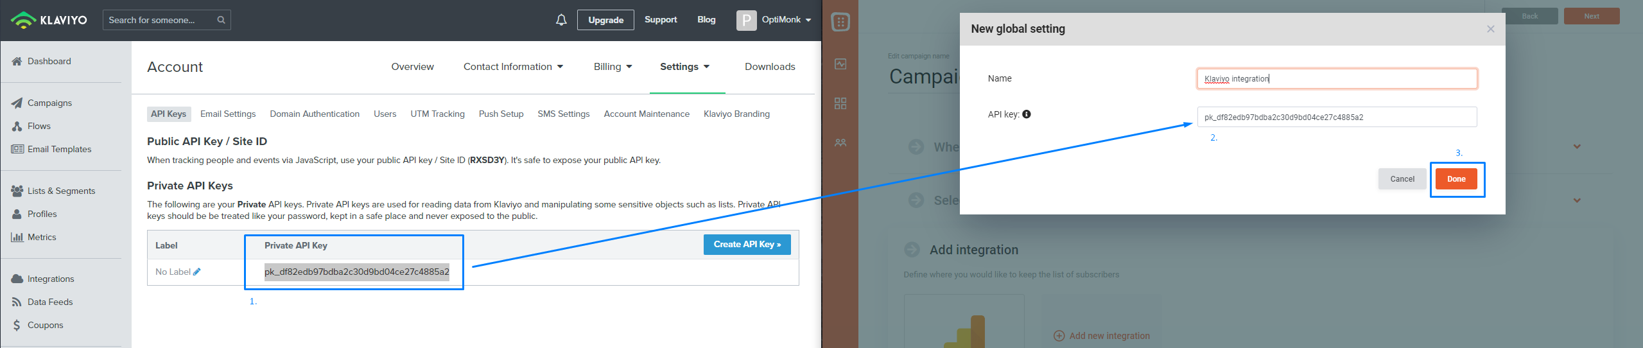Click the Profiles person icon
Screen dimensions: 1643x348
pyautogui.click(x=17, y=214)
